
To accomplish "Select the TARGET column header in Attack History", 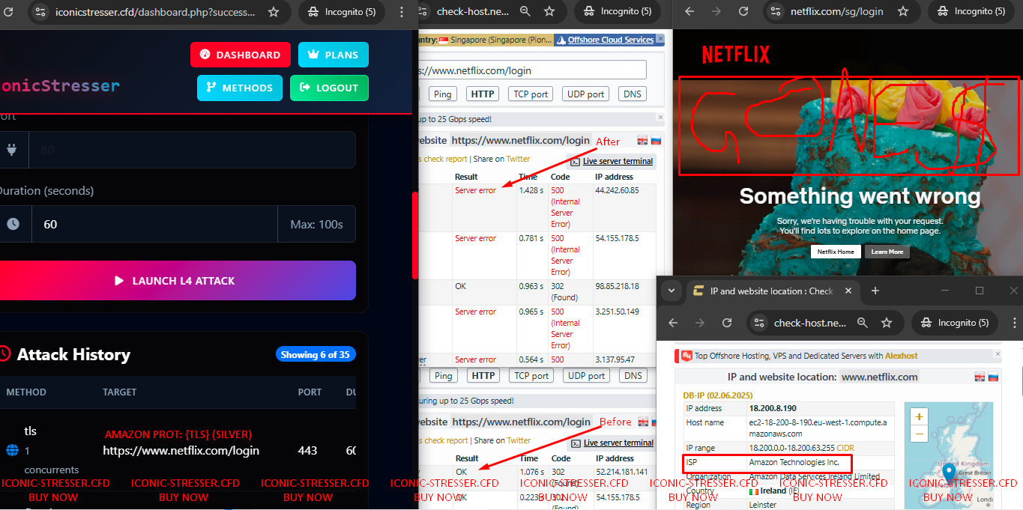I will 120,392.
